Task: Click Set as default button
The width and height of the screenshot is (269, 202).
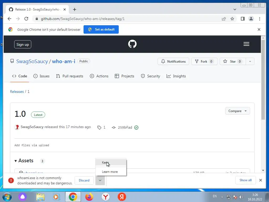Action: click(x=101, y=29)
